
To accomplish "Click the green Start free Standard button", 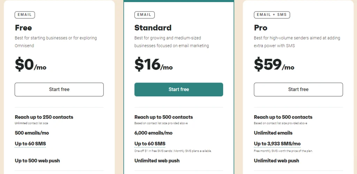I will (x=178, y=89).
